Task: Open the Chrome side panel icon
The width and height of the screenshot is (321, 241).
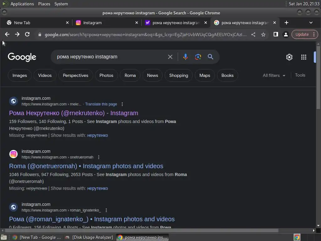Action: pos(276,35)
